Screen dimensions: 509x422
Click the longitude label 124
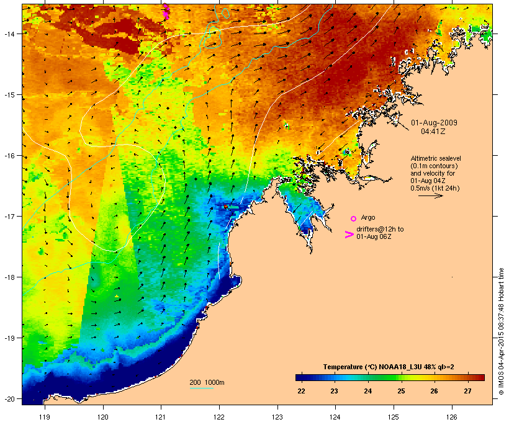click(x=335, y=417)
